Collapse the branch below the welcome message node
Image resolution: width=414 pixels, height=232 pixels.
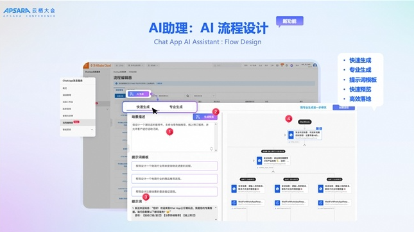coord(305,145)
